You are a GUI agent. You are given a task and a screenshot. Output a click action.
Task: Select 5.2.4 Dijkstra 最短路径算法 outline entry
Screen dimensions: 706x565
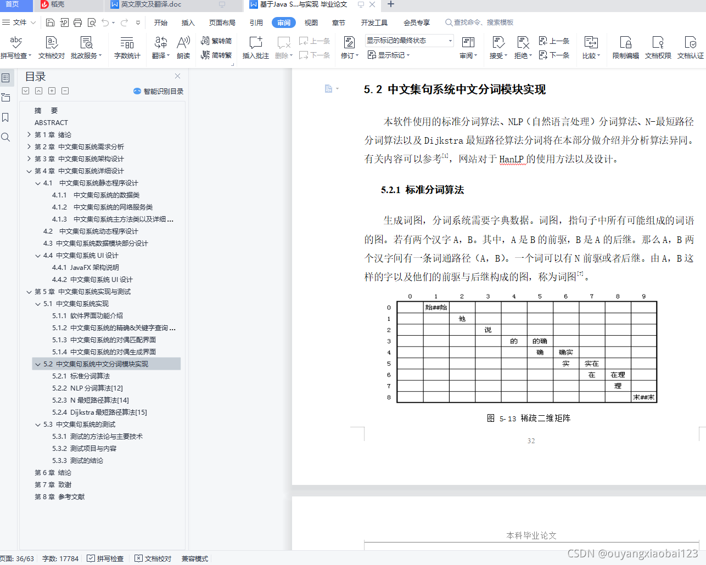(x=100, y=412)
